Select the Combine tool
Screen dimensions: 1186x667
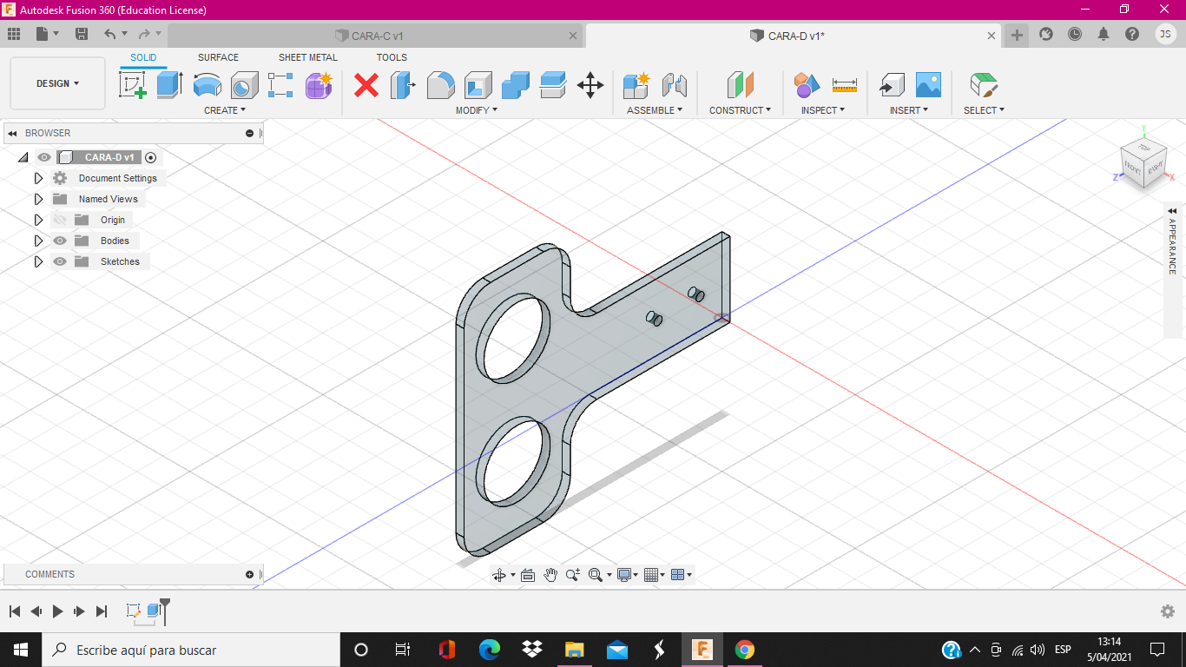[x=516, y=85]
